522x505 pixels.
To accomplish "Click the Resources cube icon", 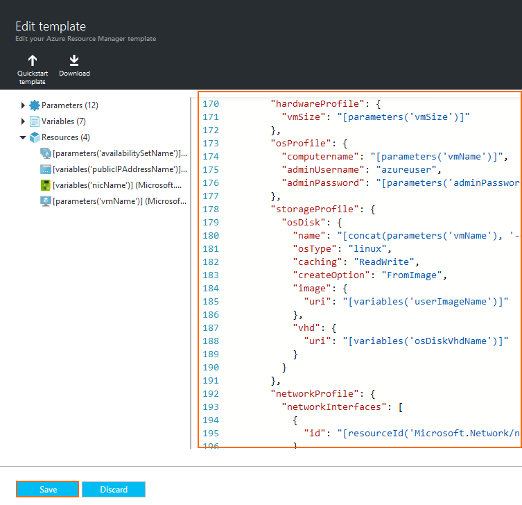I will pyautogui.click(x=34, y=137).
